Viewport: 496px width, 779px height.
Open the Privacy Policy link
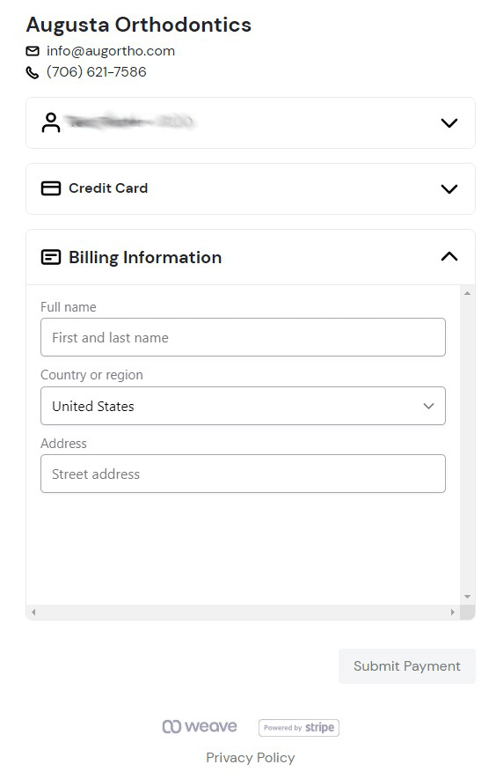(251, 758)
